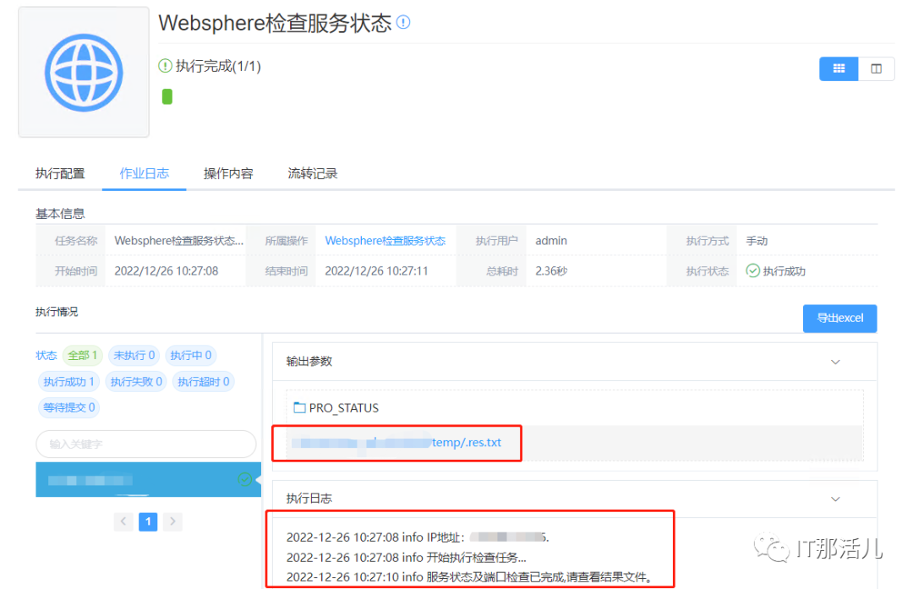Open the Websphere检查服务状态 operation link
Viewport: 913px width, 589px height.
[385, 240]
